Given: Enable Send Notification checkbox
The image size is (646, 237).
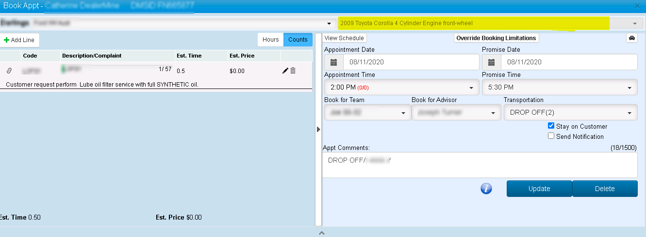Looking at the screenshot, I should click(x=551, y=136).
